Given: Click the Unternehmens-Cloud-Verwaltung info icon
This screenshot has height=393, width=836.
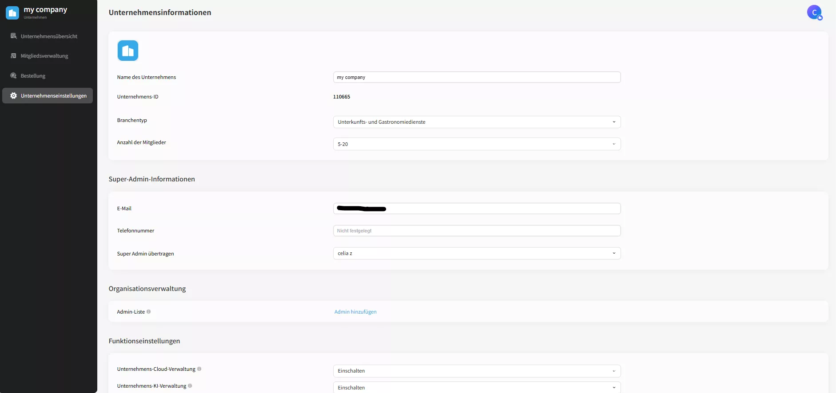Looking at the screenshot, I should 199,369.
